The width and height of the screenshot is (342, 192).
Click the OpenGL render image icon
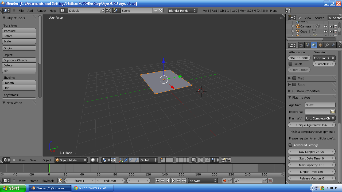(x=223, y=160)
